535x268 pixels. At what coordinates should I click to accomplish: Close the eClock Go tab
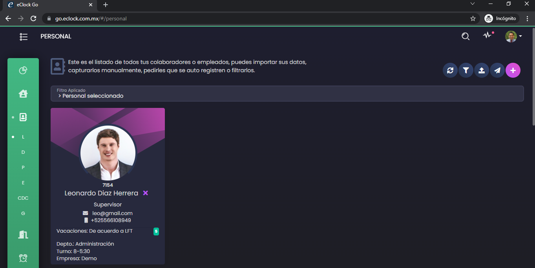click(91, 5)
